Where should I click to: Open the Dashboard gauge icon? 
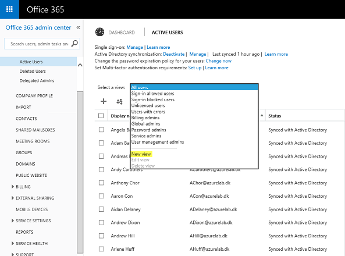pos(99,32)
